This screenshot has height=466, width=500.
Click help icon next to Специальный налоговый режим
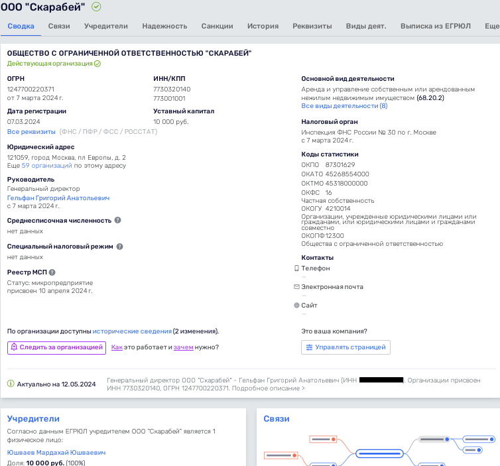120,246
